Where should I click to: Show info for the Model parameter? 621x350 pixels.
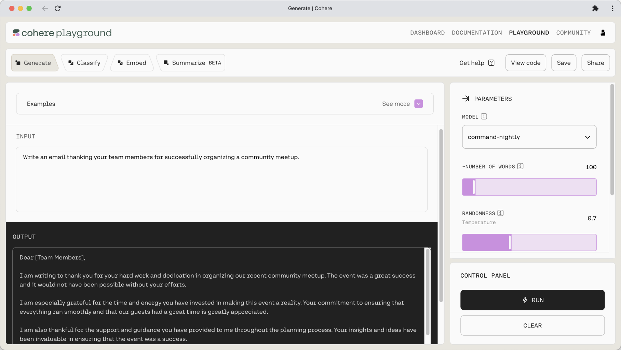[x=484, y=116]
